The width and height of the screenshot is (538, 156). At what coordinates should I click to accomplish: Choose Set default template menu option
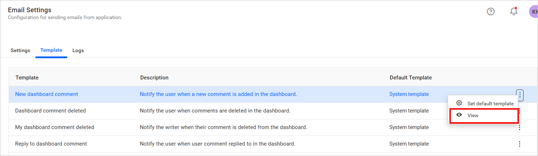[x=490, y=104]
